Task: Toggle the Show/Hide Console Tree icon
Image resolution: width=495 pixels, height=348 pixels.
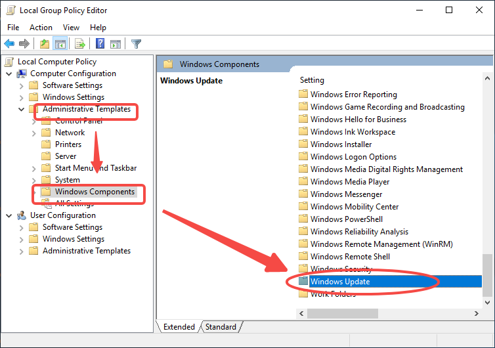Action: [60, 43]
